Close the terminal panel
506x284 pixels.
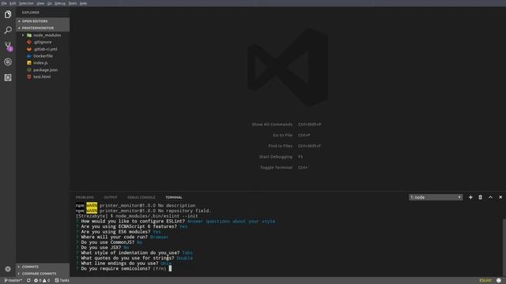click(500, 197)
